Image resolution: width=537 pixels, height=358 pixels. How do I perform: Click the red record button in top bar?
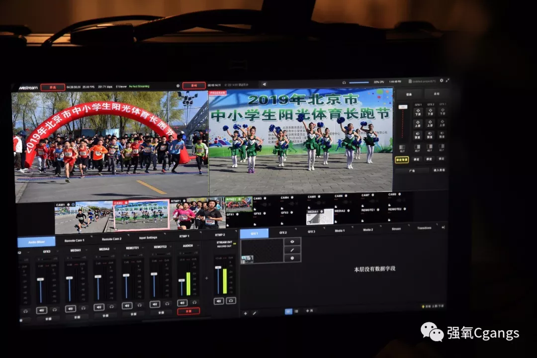click(194, 85)
